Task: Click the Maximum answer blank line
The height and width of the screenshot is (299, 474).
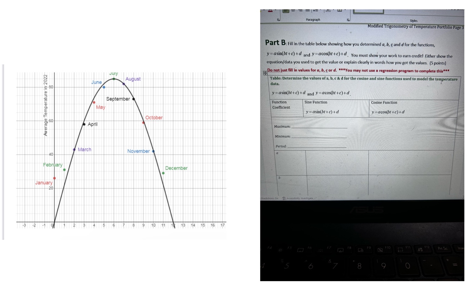Action: coord(319,127)
